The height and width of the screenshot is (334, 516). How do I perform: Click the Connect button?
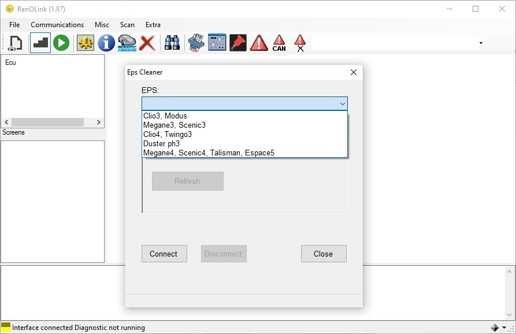pyautogui.click(x=164, y=254)
